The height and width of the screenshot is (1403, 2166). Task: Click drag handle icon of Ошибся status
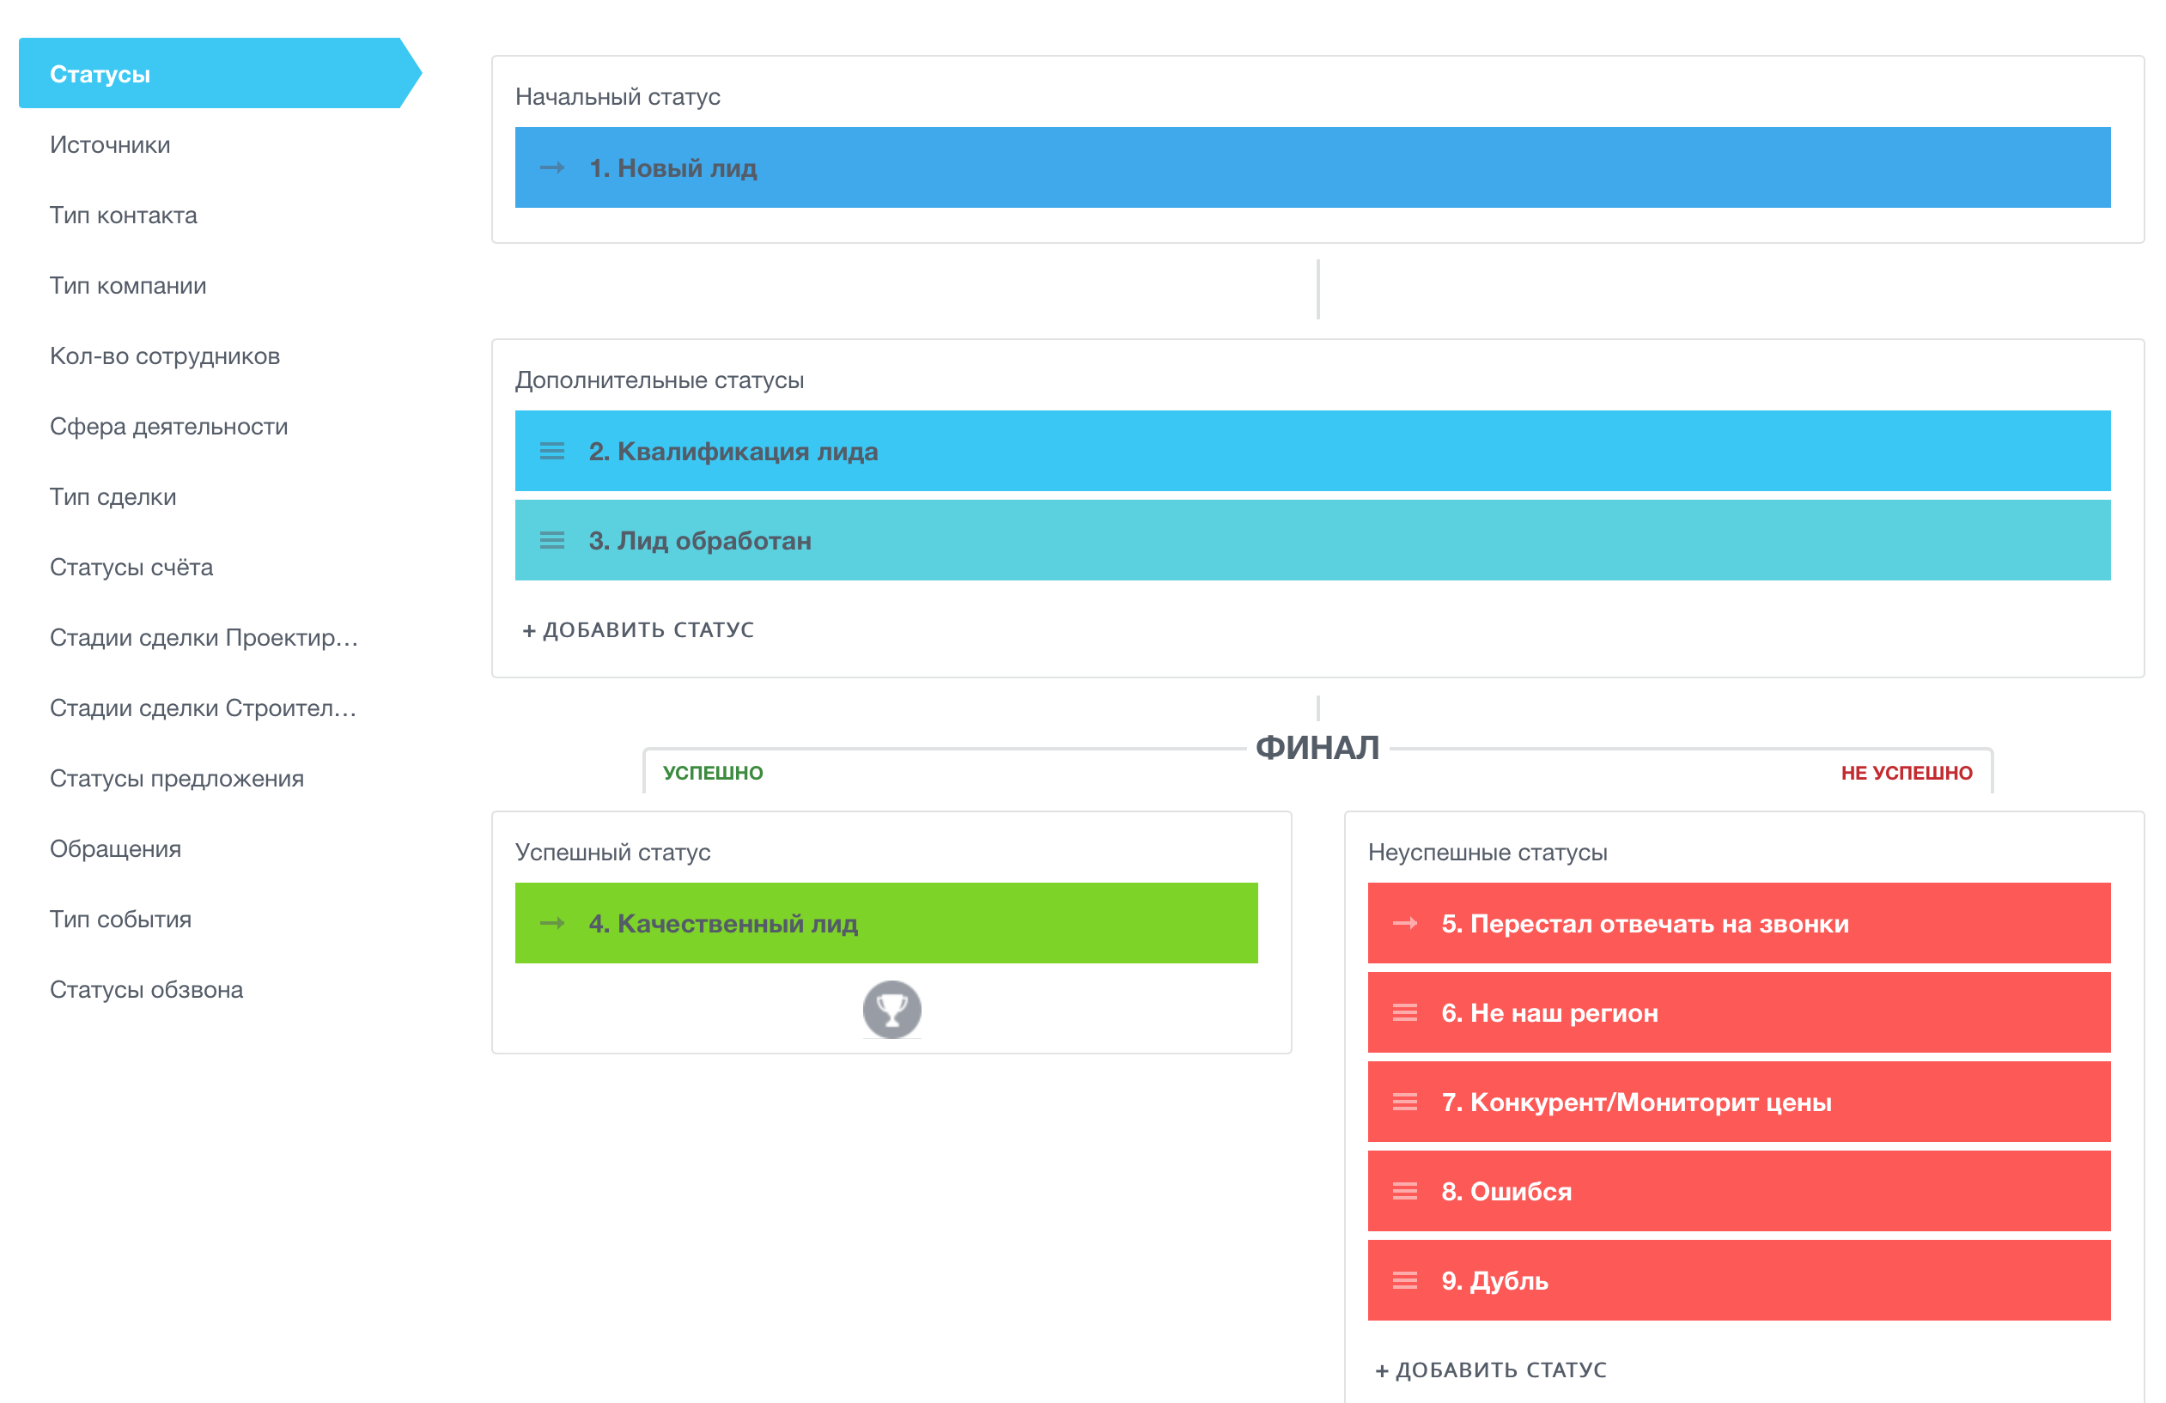1404,1191
